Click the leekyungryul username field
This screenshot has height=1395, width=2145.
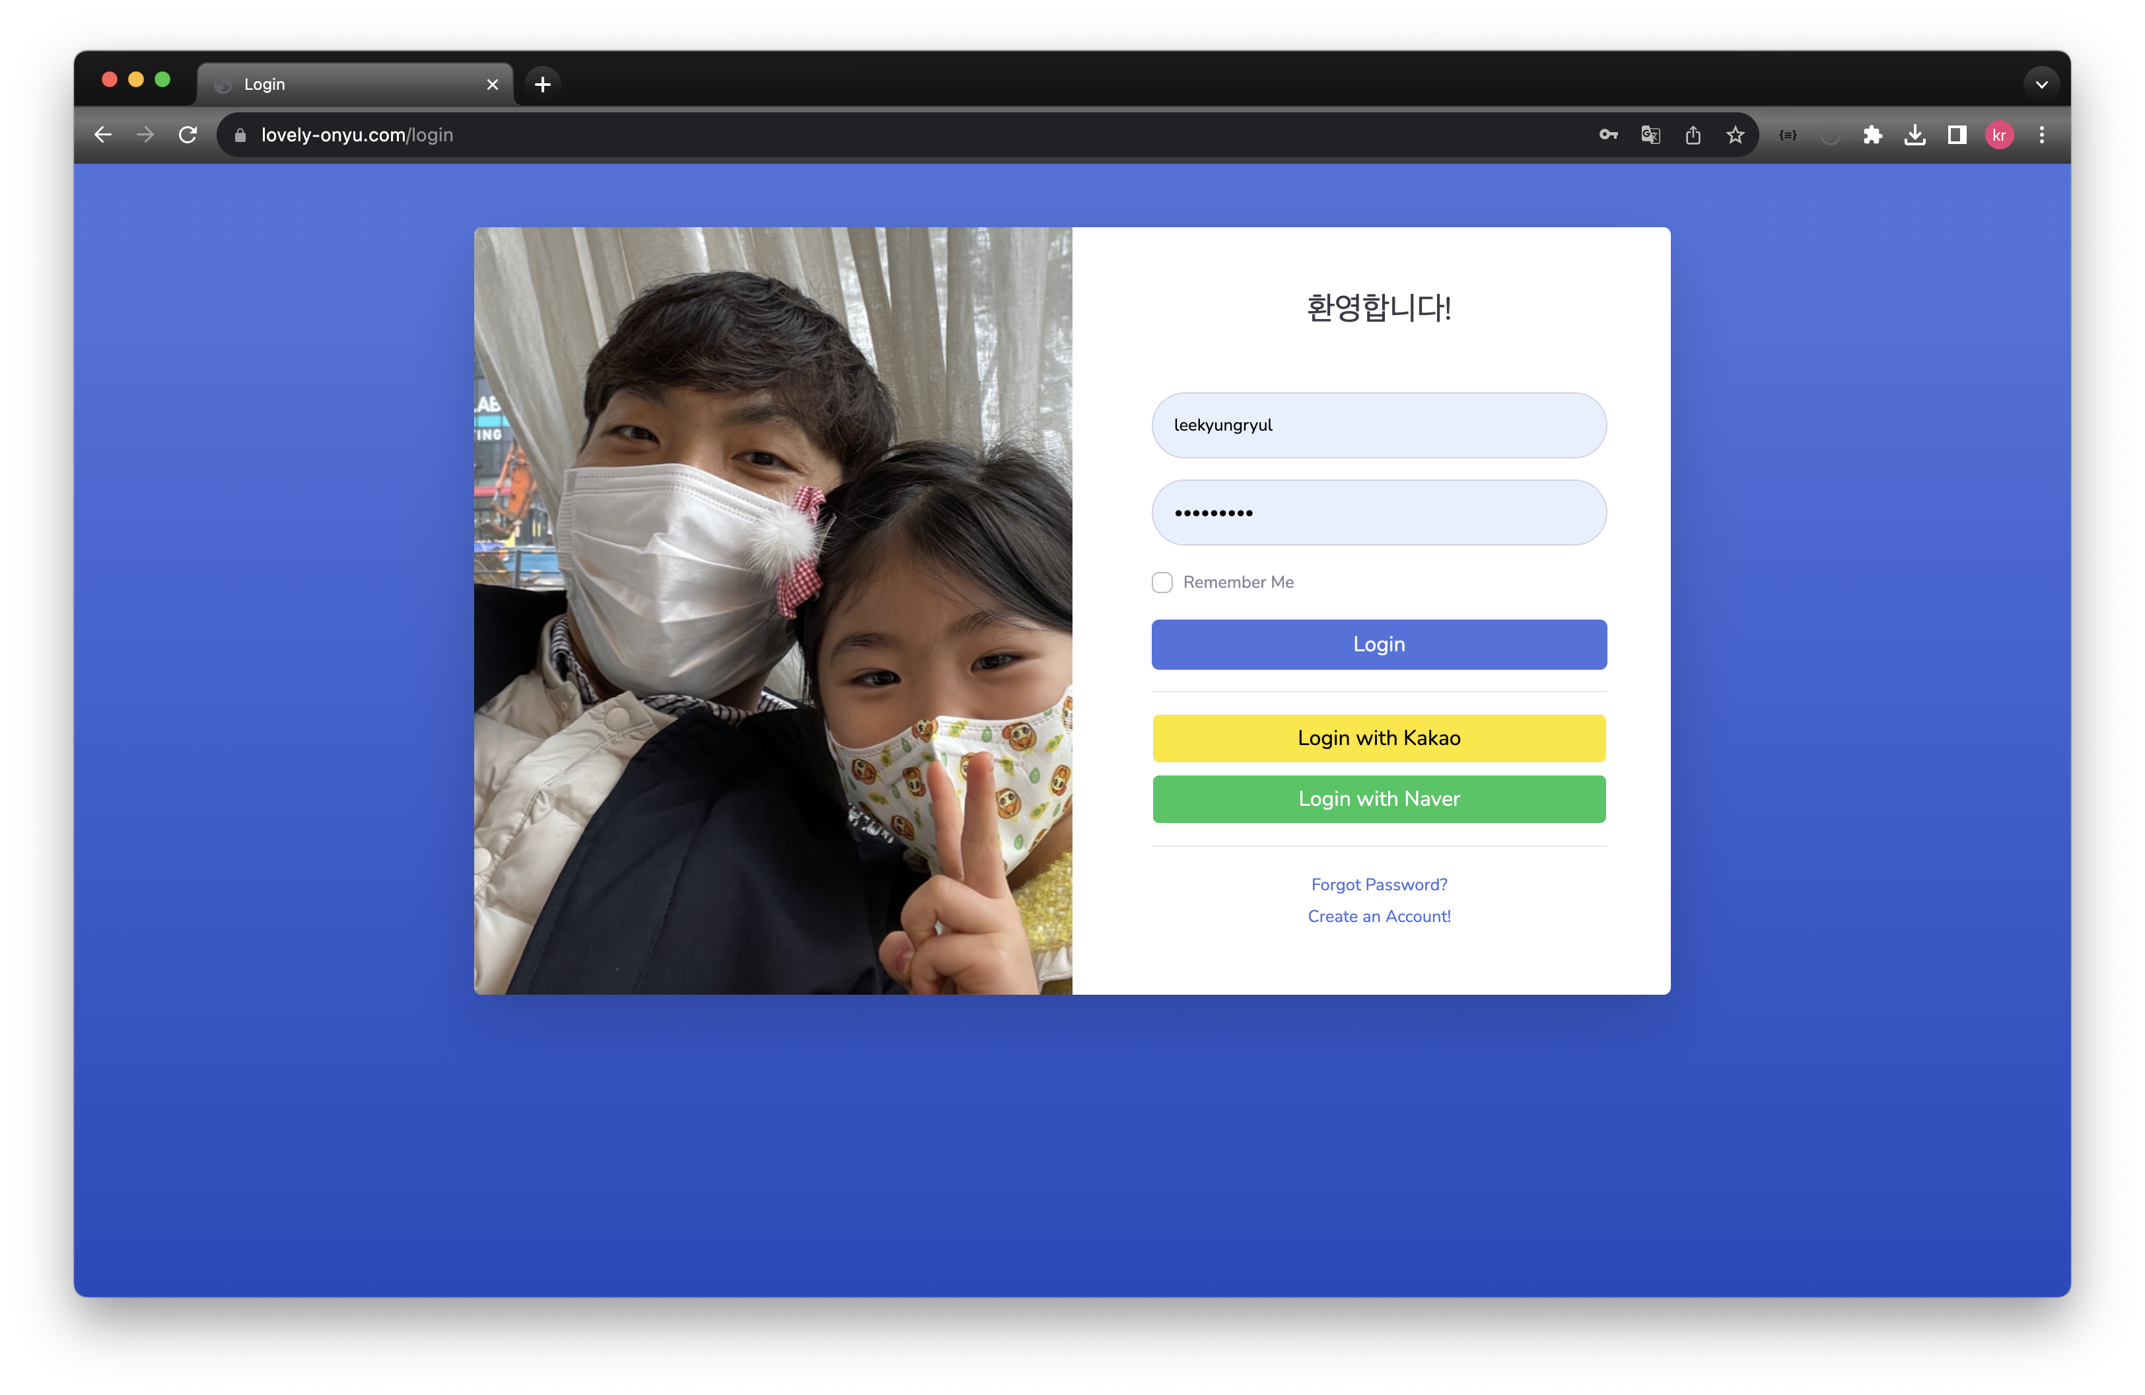[1378, 425]
